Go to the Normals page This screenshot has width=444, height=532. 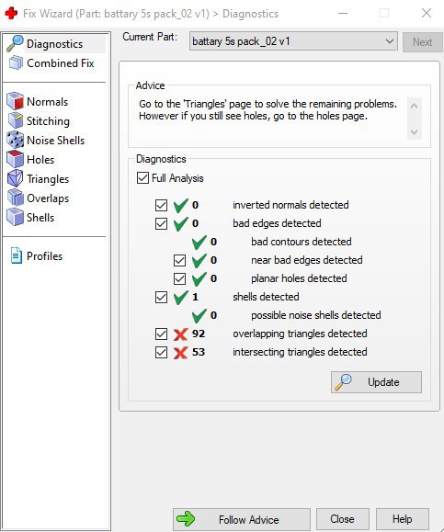tap(47, 102)
